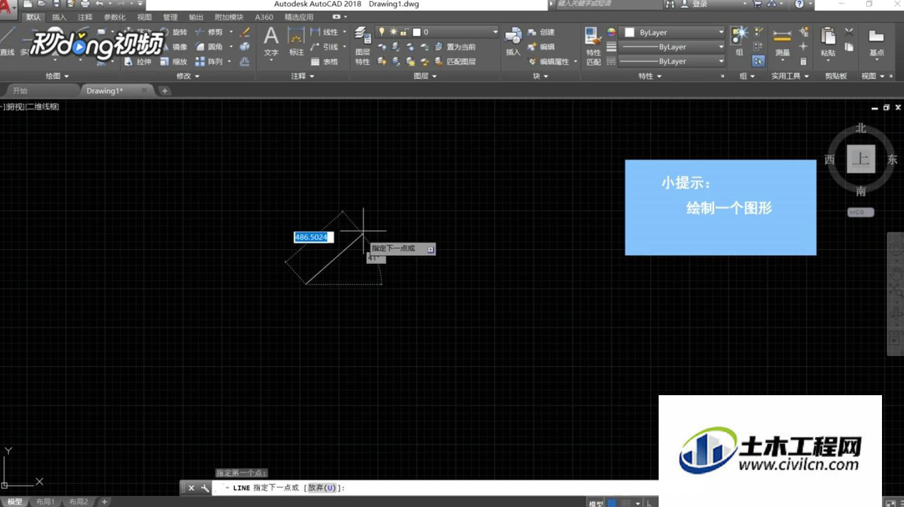Open the 管理 (Manage) ribbon tab
Image resolution: width=904 pixels, height=507 pixels.
[170, 18]
